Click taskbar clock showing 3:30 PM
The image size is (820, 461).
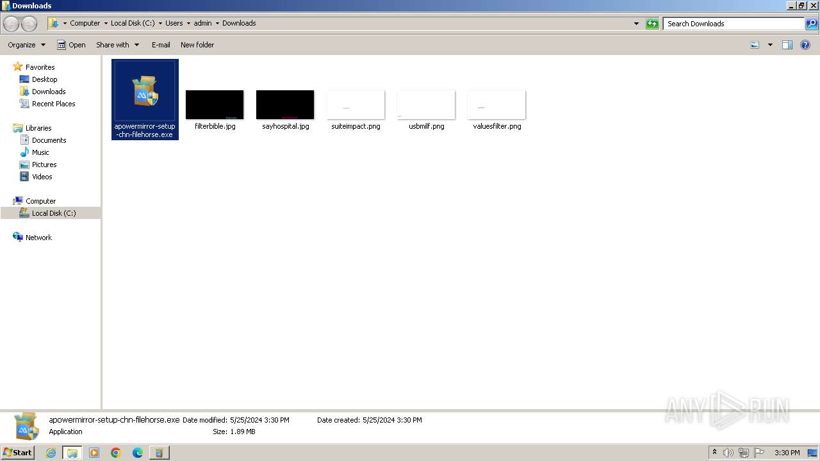click(x=787, y=453)
